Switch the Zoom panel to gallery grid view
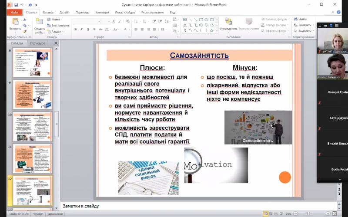This screenshot has width=348, height=217. tap(337, 26)
